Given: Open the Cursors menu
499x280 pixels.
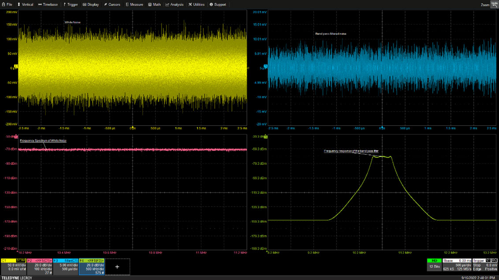Looking at the screenshot, I should pos(112,4).
